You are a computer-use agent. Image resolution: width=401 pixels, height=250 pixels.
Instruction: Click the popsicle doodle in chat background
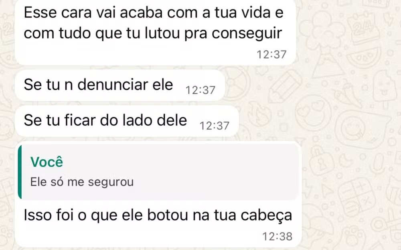click(x=385, y=88)
